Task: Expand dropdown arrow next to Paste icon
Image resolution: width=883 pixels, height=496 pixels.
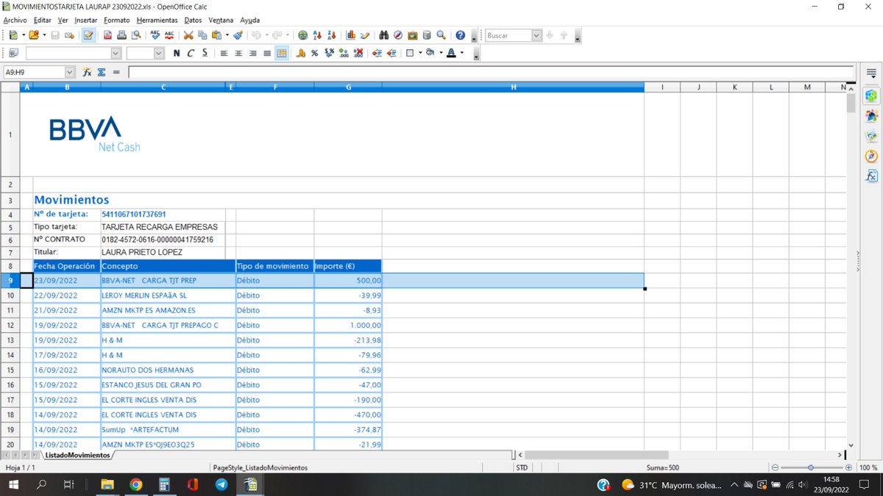Action: [x=227, y=35]
